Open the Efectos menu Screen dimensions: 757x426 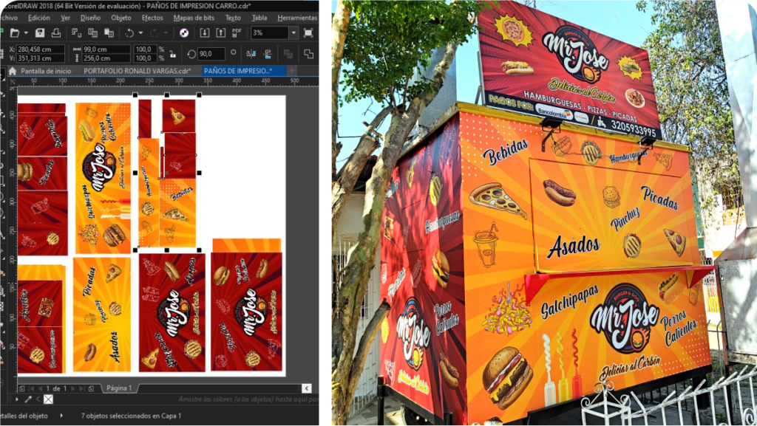coord(152,17)
